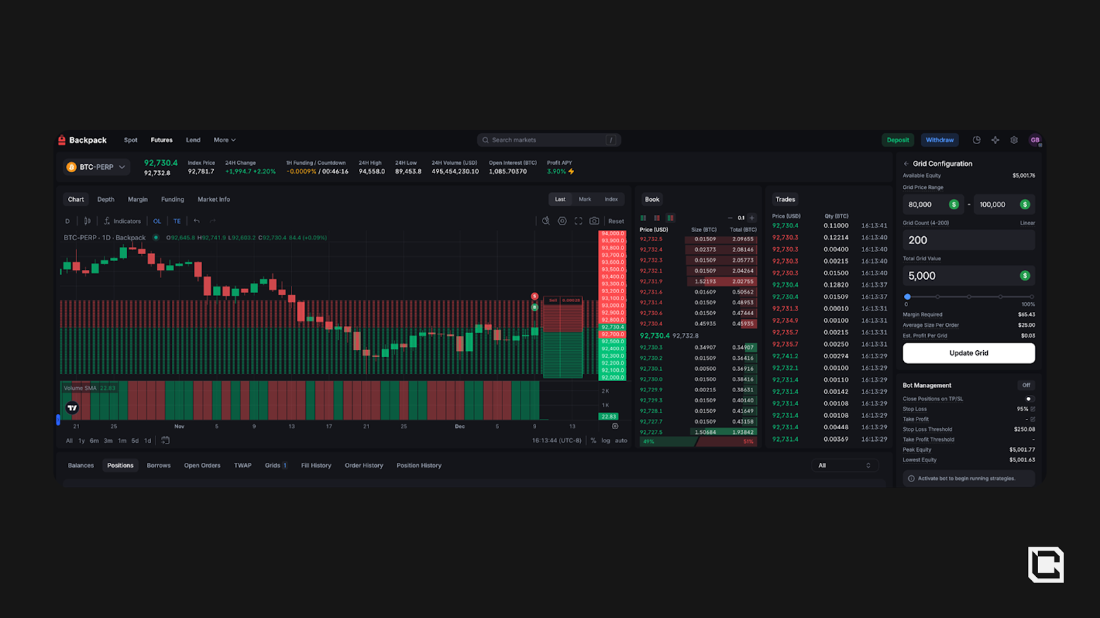
Task: Open the Spot menu
Action: 131,140
